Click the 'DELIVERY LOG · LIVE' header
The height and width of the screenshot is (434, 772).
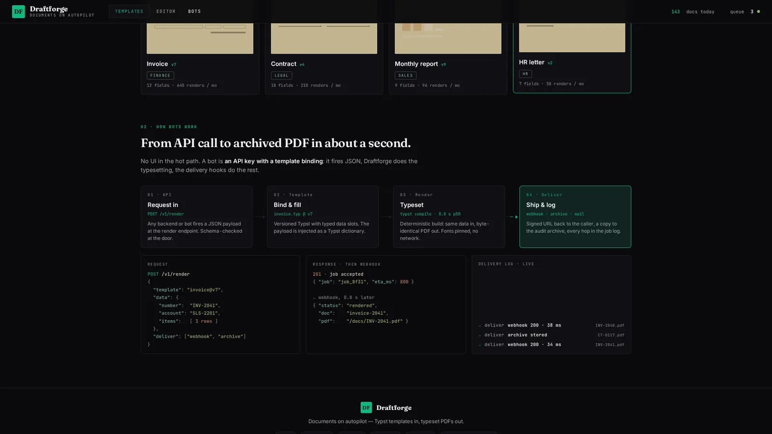point(506,264)
